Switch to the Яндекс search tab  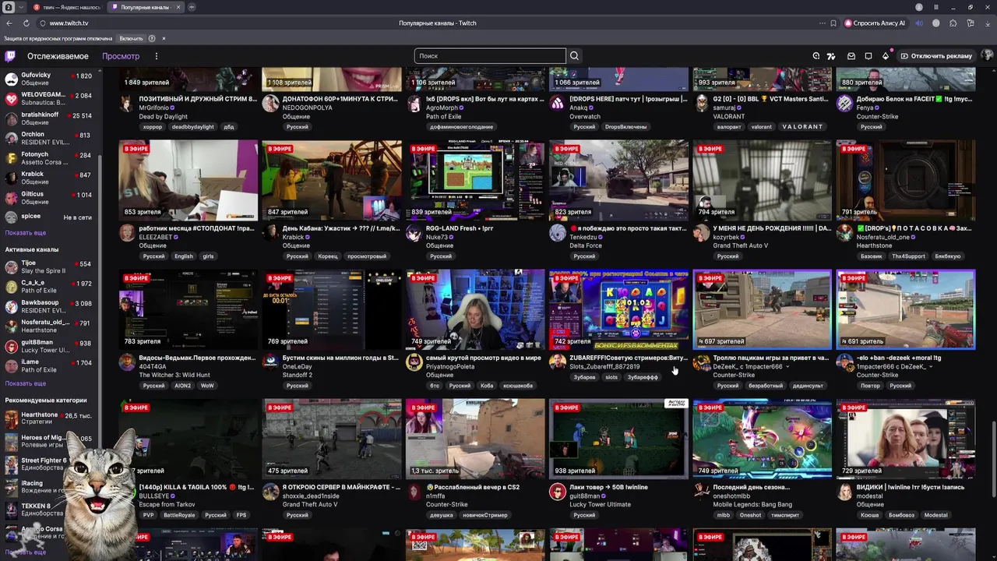pyautogui.click(x=67, y=7)
